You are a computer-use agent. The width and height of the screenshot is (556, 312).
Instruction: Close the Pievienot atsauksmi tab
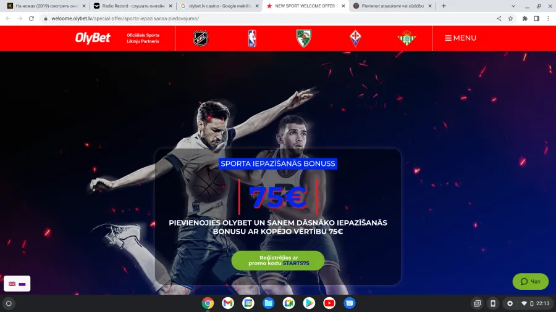(x=430, y=6)
